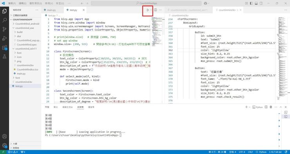Click the CountInMindApp command center search box
Viewport: 290px width, 154px height.
pos(146,3)
